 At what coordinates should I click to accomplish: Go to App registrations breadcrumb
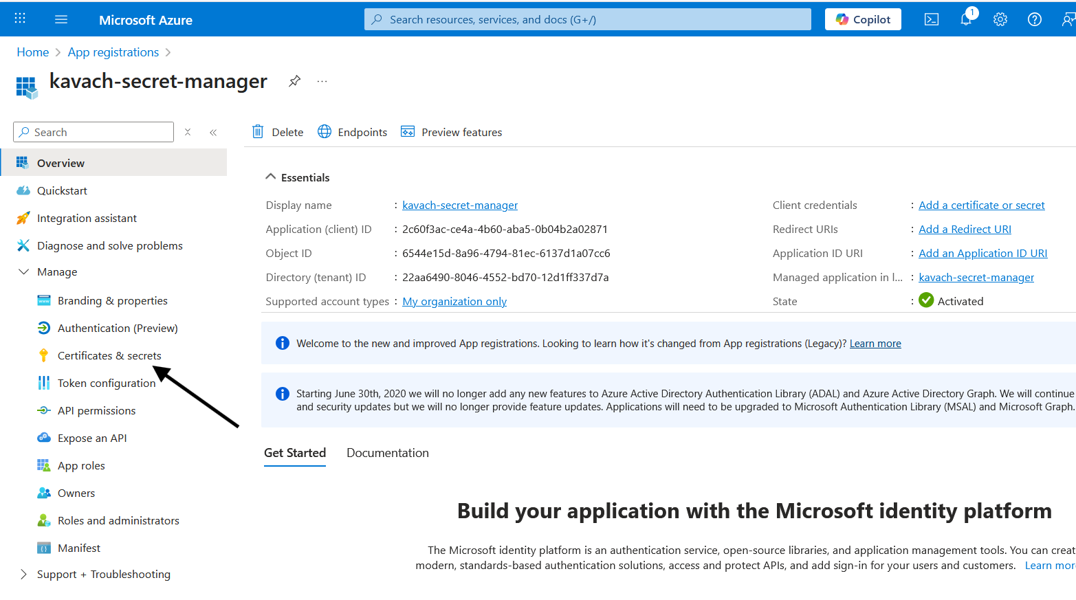pos(113,52)
